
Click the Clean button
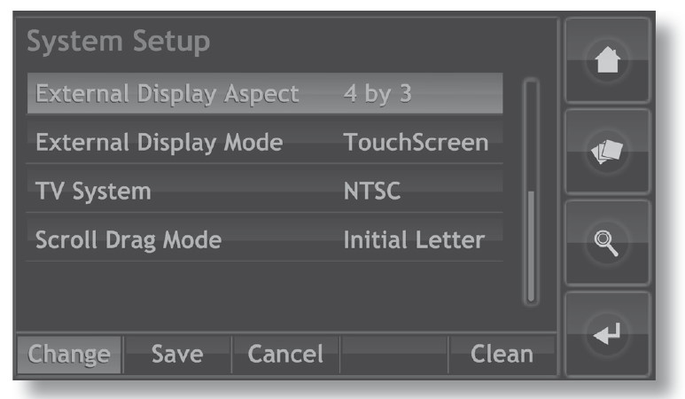pos(502,355)
